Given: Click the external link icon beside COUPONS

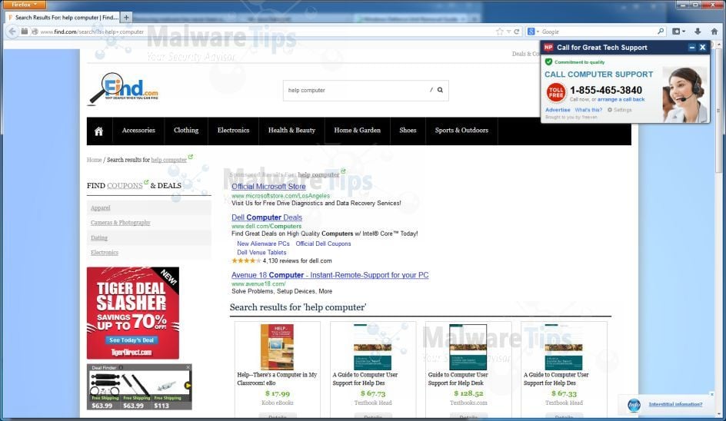Looking at the screenshot, I should 146,182.
